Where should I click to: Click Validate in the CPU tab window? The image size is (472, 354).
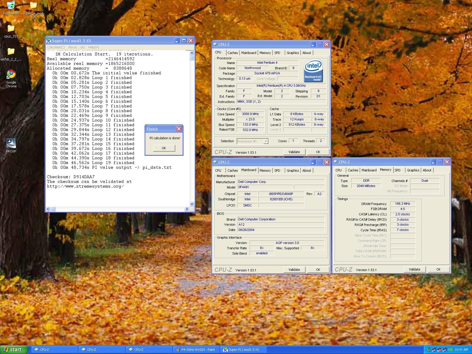coord(294,152)
